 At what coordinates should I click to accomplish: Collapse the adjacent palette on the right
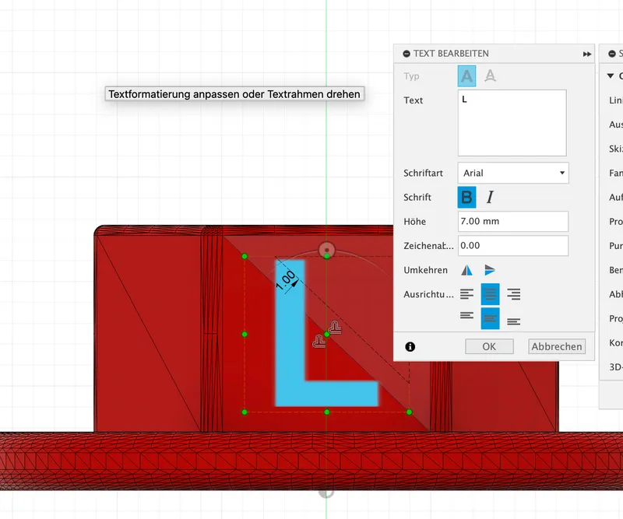(612, 54)
